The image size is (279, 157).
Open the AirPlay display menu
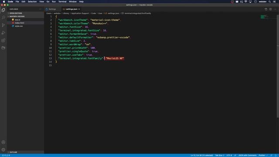pyautogui.click(x=250, y=2)
